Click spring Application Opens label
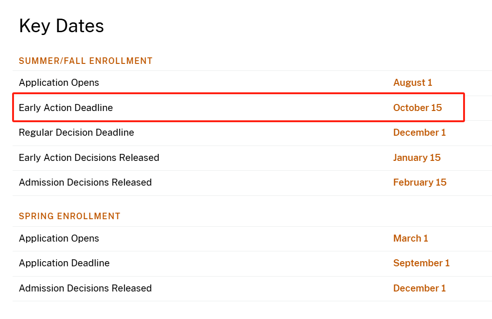Viewport: 492px width, 319px height. (x=59, y=239)
